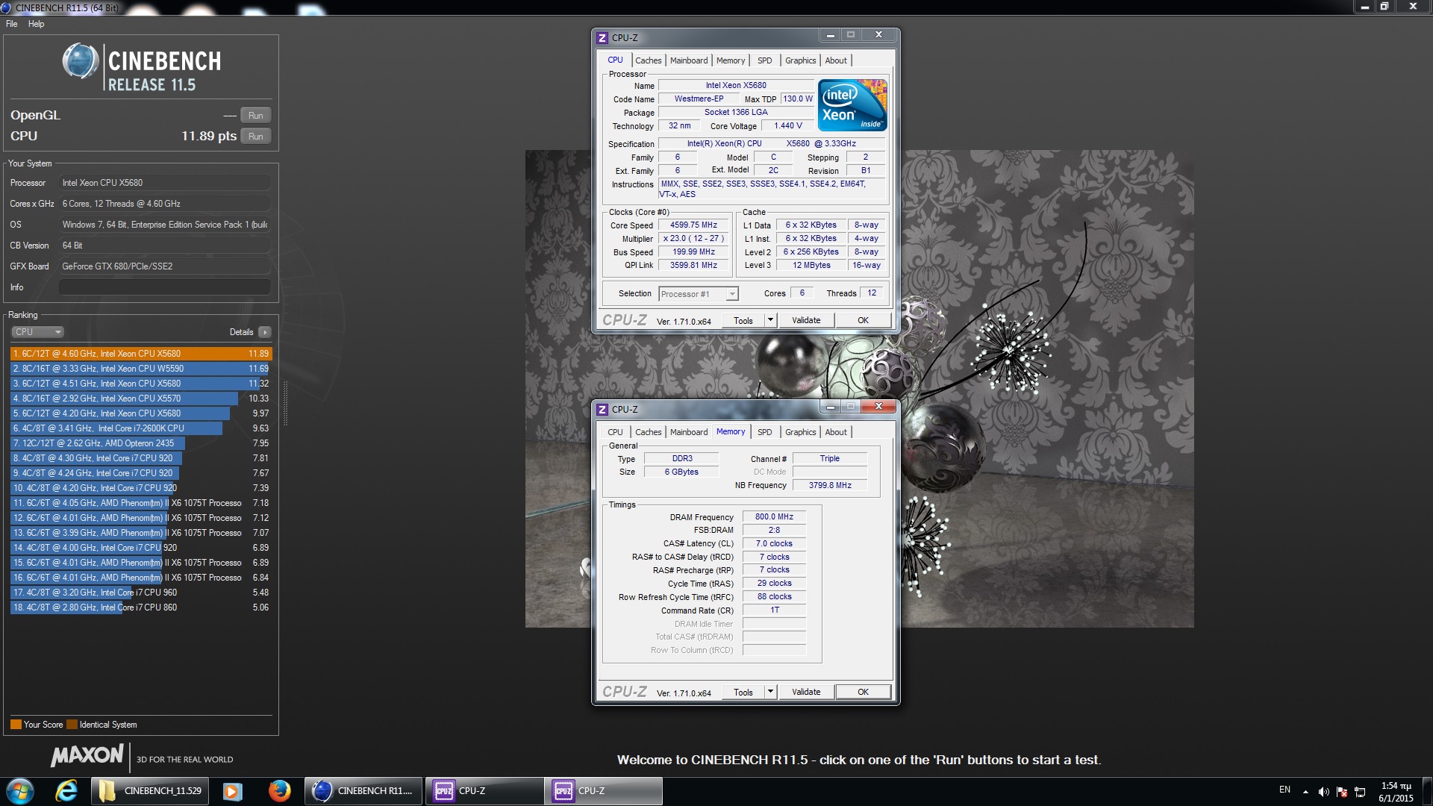Open network tray icon
Image resolution: width=1433 pixels, height=806 pixels.
(x=1360, y=792)
